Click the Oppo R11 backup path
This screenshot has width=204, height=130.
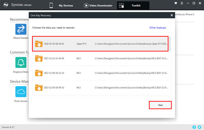pos(131,44)
